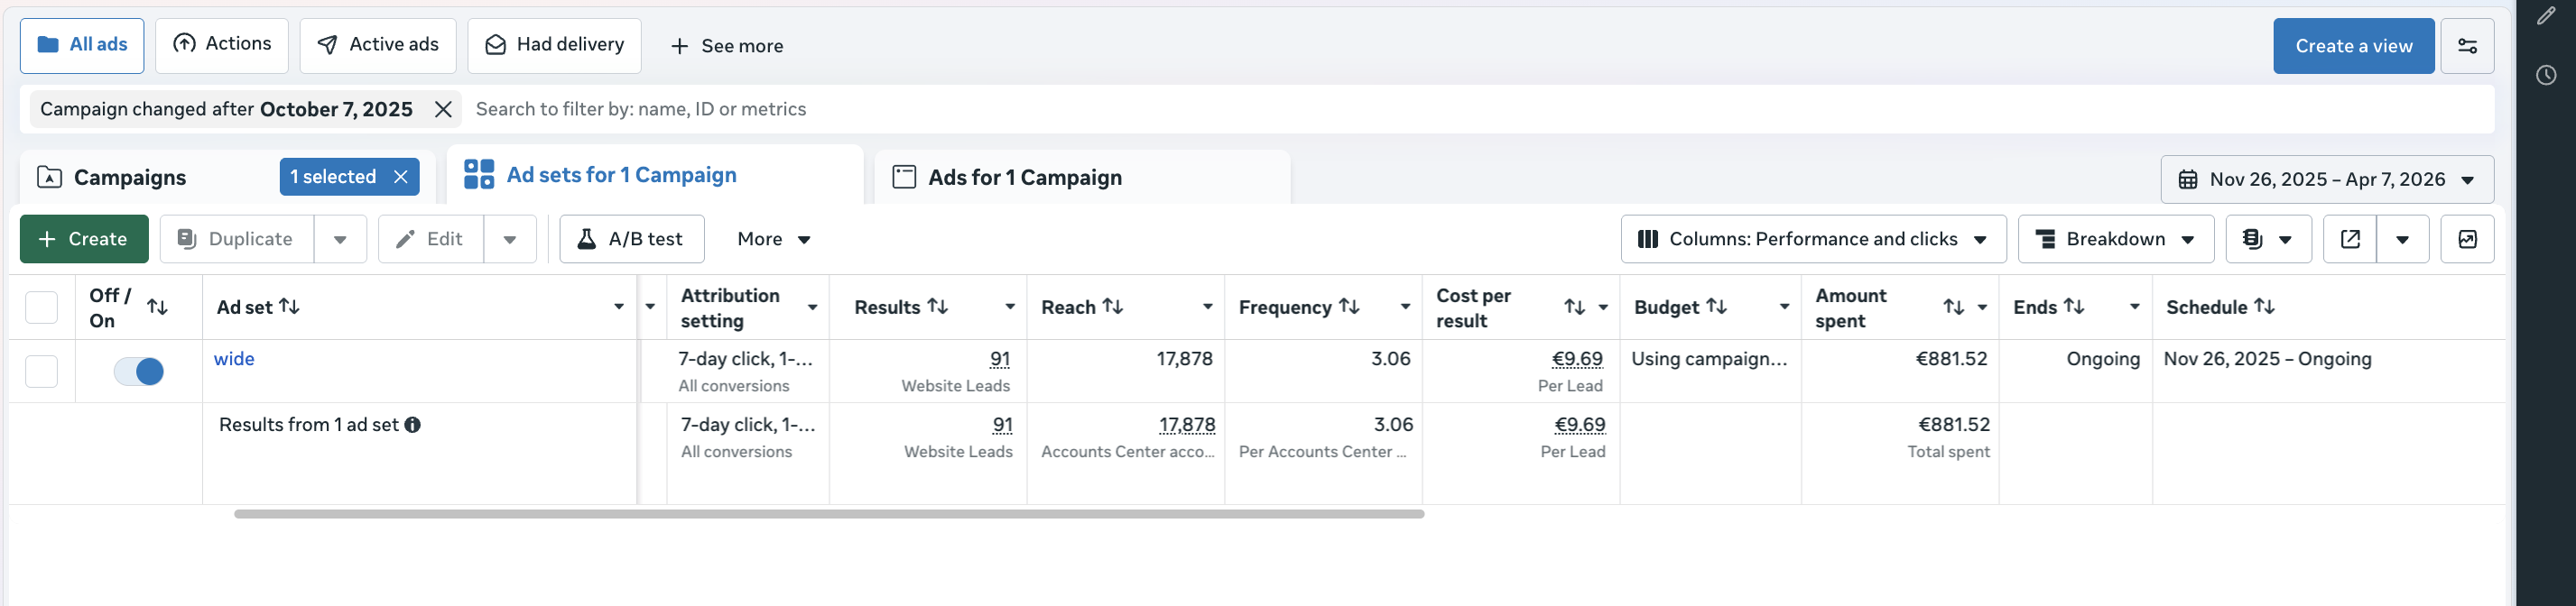Remove the Campaign changed after October 7 filter
This screenshot has width=2576, height=606.
[x=443, y=109]
